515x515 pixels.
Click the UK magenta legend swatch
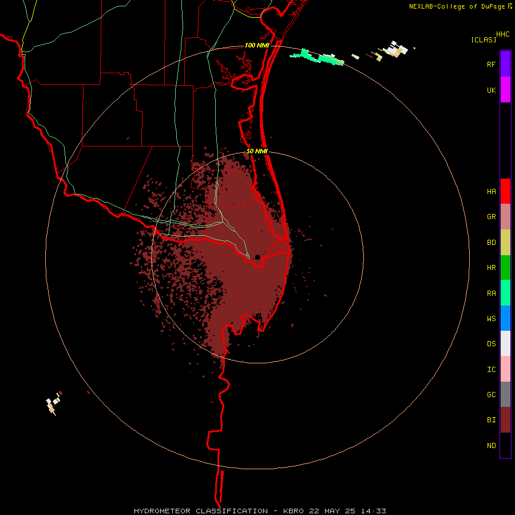coord(505,90)
